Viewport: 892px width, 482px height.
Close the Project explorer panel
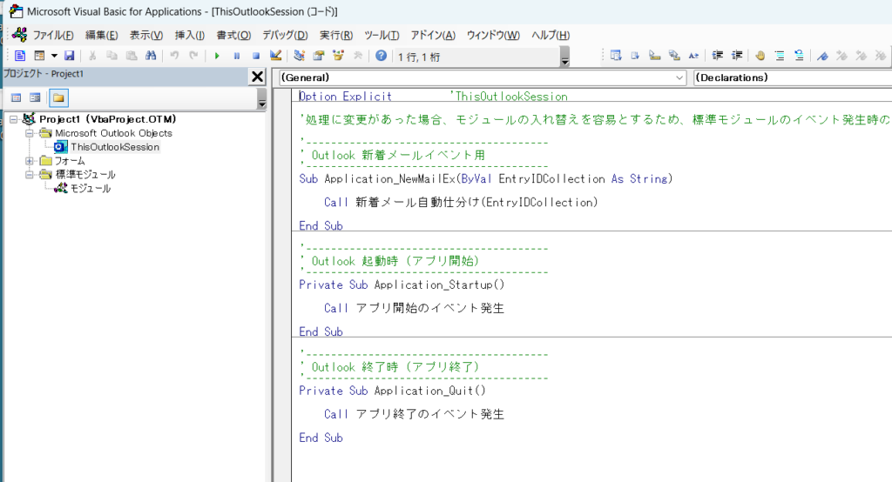tap(257, 77)
